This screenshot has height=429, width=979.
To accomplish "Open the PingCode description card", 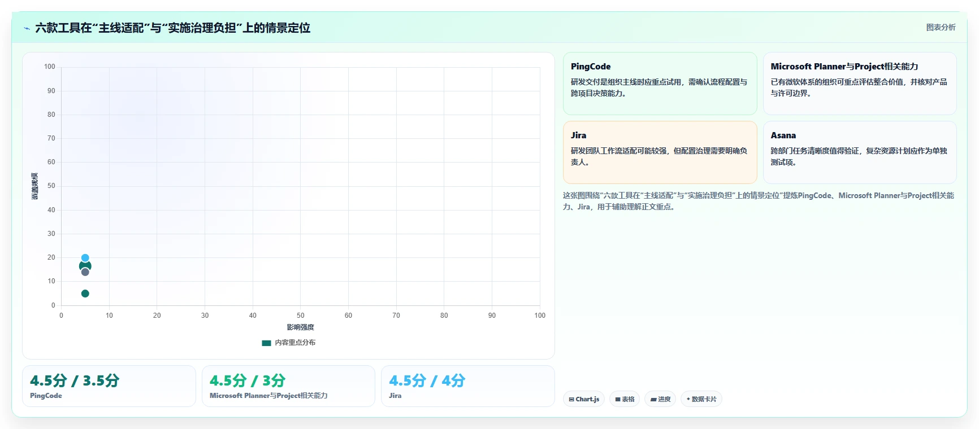I will tap(660, 84).
